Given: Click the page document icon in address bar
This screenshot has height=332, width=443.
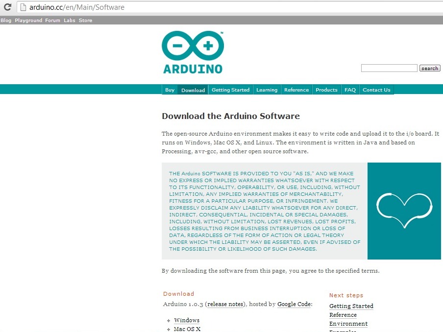Looking at the screenshot, I should pos(23,7).
